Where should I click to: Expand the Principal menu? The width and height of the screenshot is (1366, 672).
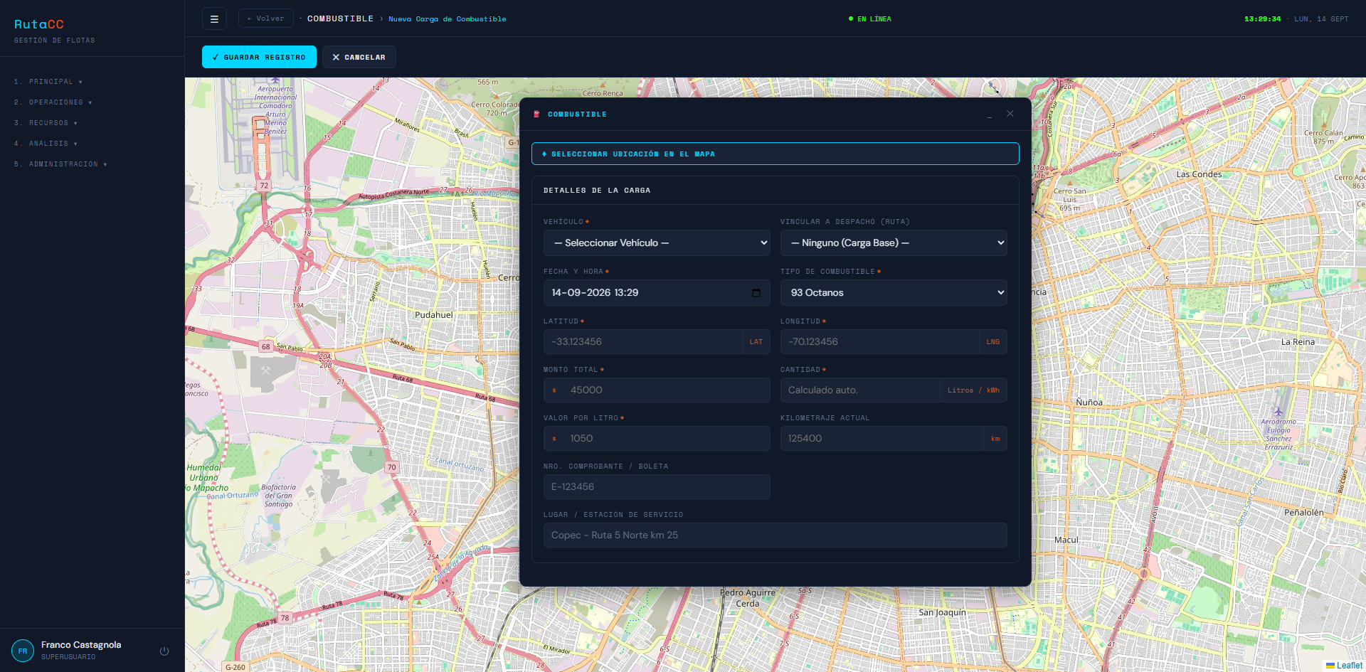pos(48,82)
